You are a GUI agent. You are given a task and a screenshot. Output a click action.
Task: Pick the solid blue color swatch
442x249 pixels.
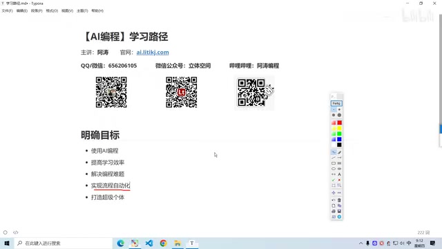click(339, 139)
